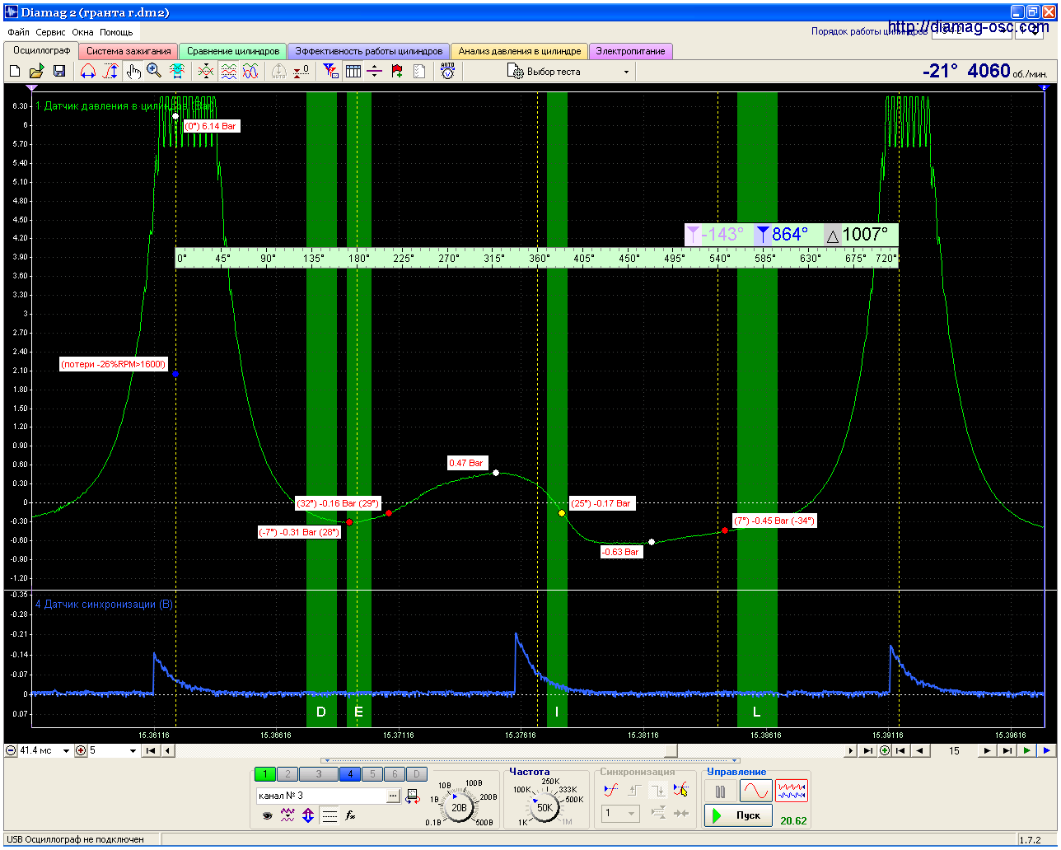Select the single sine wave display mode
This screenshot has width=1061, height=850.
[756, 792]
